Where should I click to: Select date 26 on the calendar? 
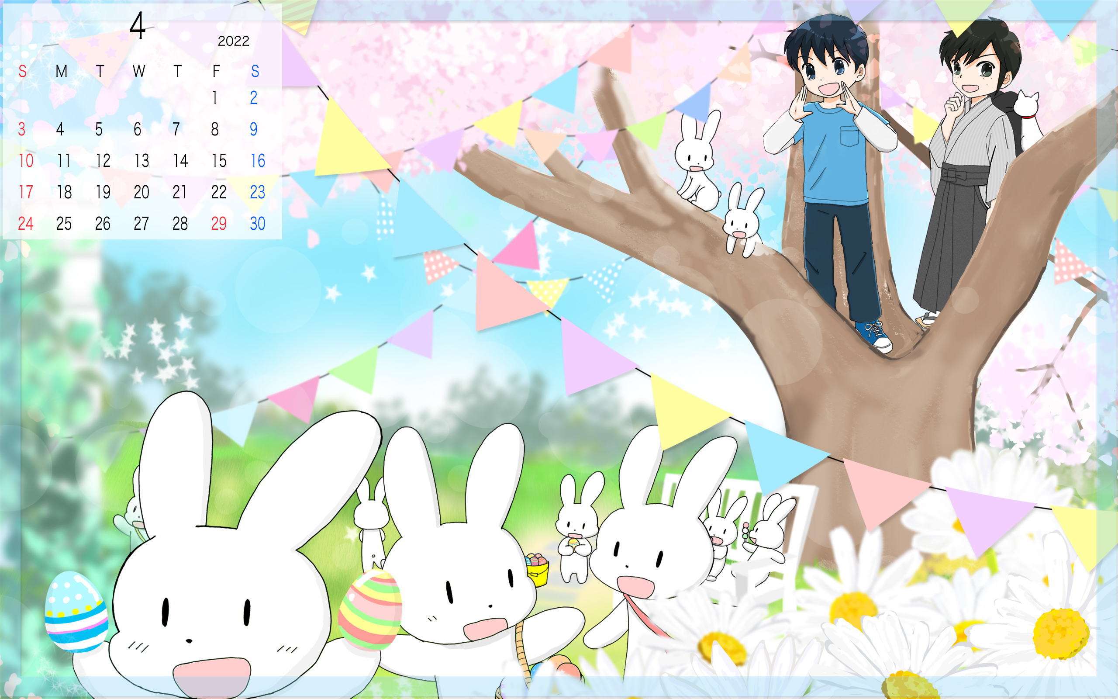[x=103, y=223]
